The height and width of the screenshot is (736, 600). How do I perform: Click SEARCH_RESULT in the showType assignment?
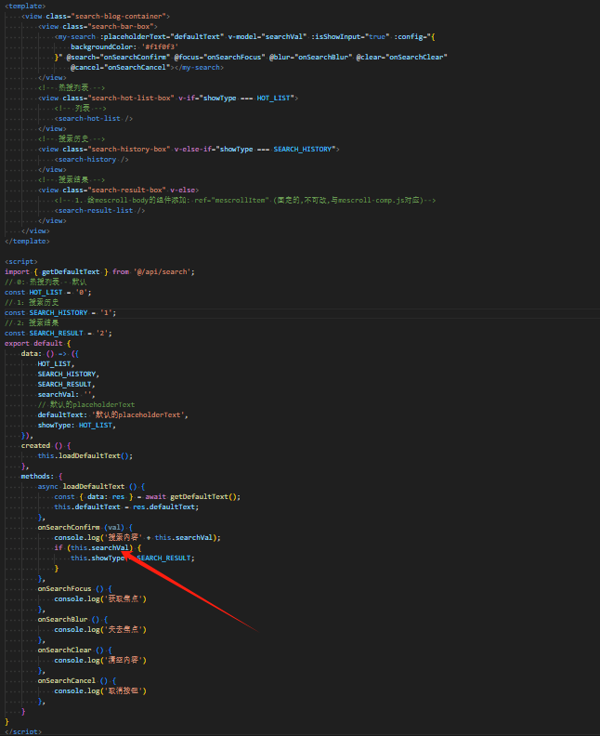pyautogui.click(x=163, y=559)
